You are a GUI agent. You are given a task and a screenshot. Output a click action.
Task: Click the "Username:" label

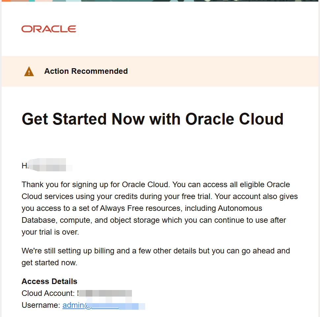pos(41,305)
